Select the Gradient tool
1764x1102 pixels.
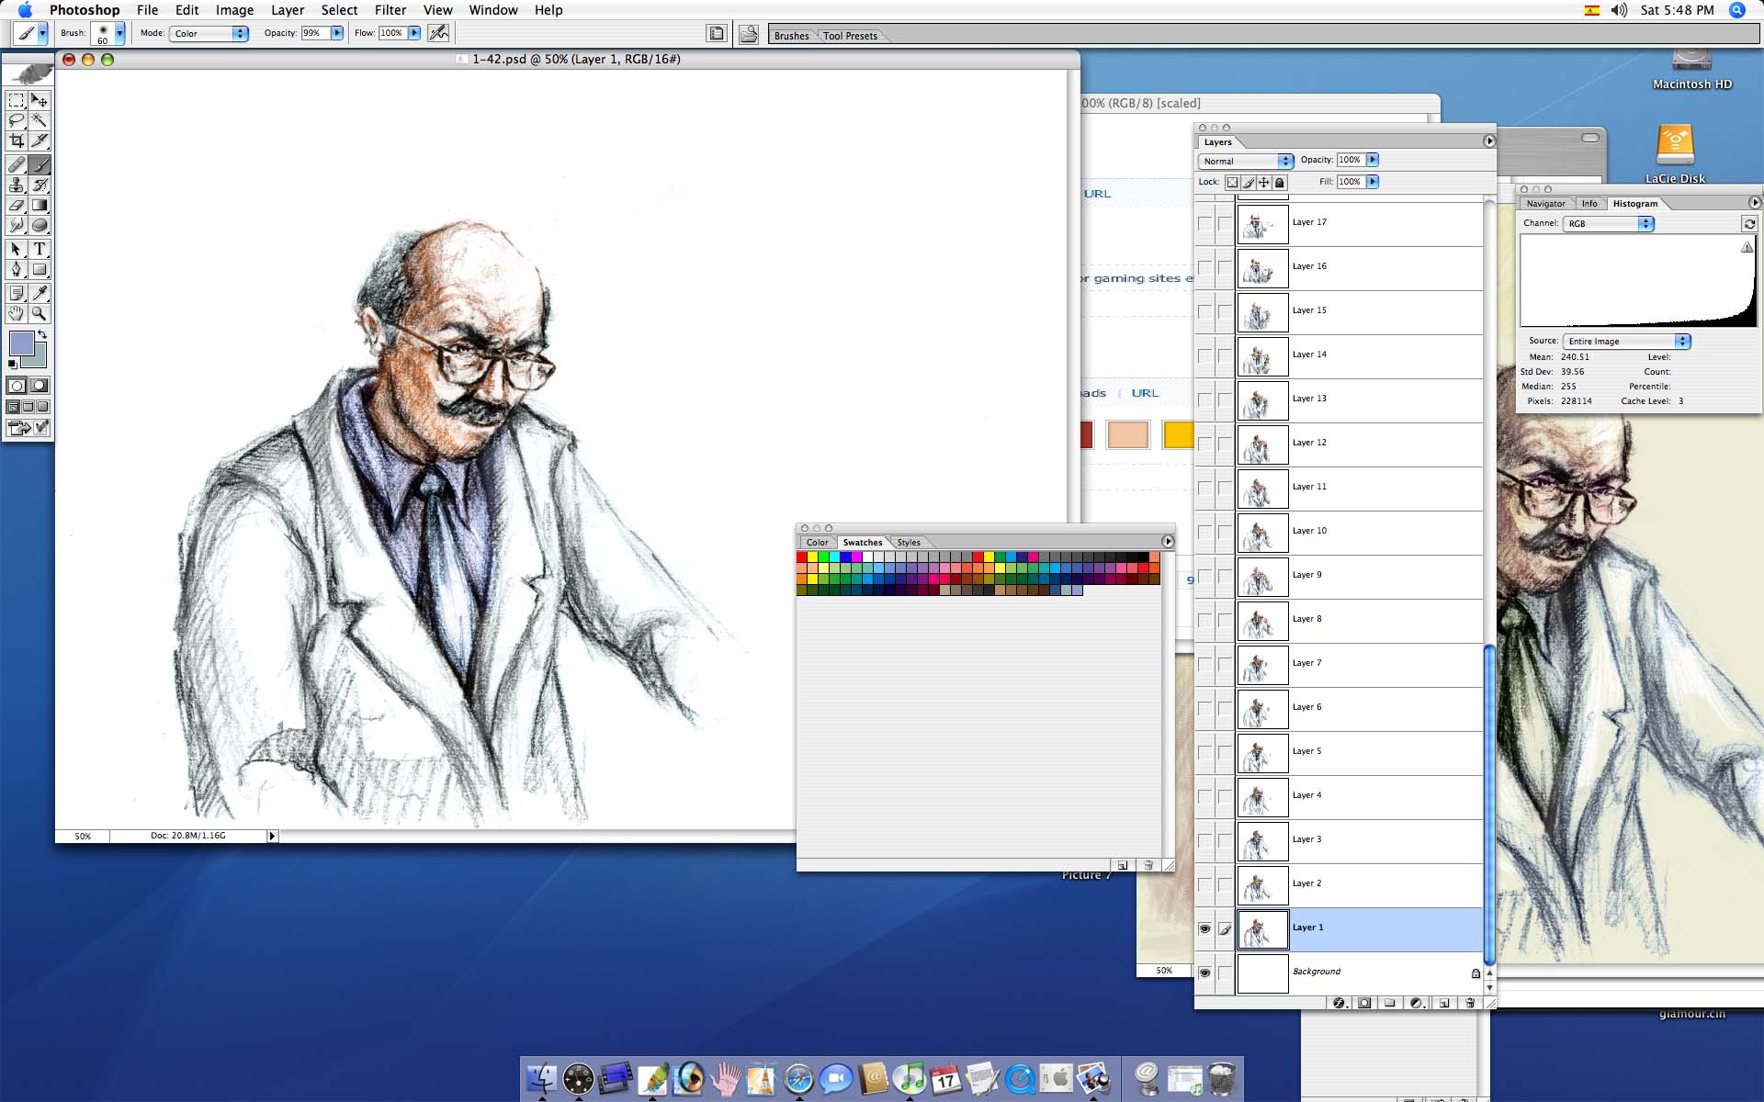pos(40,206)
